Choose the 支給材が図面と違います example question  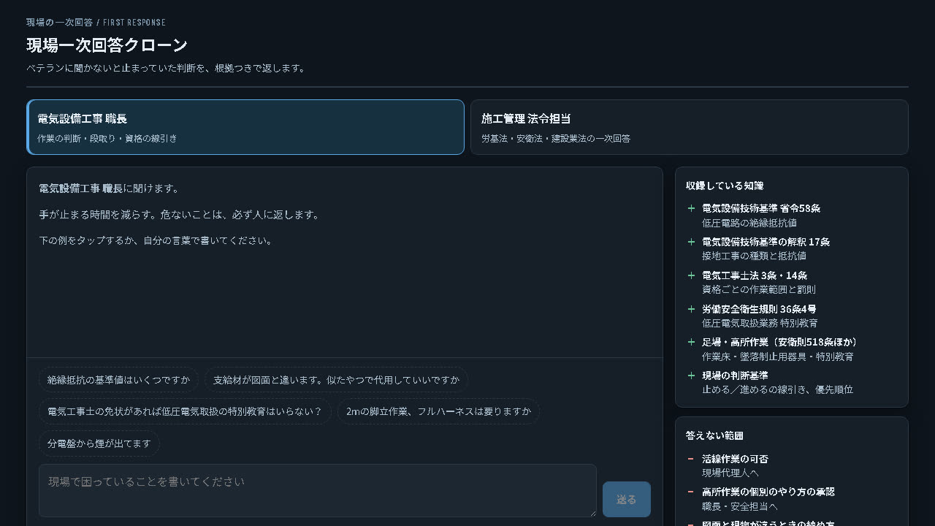tap(336, 380)
